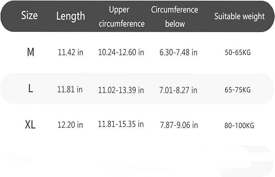The height and width of the screenshot is (177, 275).
Task: Click the Upper circumference header
Action: pos(121,17)
